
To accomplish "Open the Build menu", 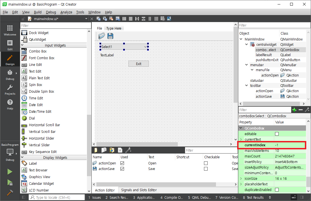I will [38, 12].
